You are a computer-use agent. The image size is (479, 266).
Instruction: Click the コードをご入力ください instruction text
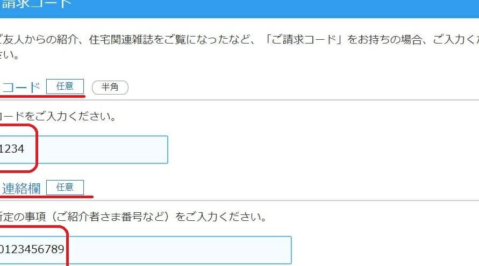(x=58, y=116)
